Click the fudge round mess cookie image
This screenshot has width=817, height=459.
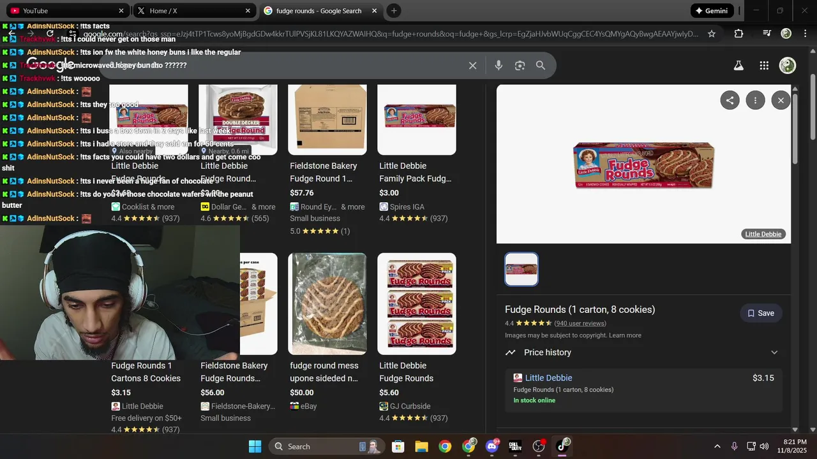tap(327, 303)
